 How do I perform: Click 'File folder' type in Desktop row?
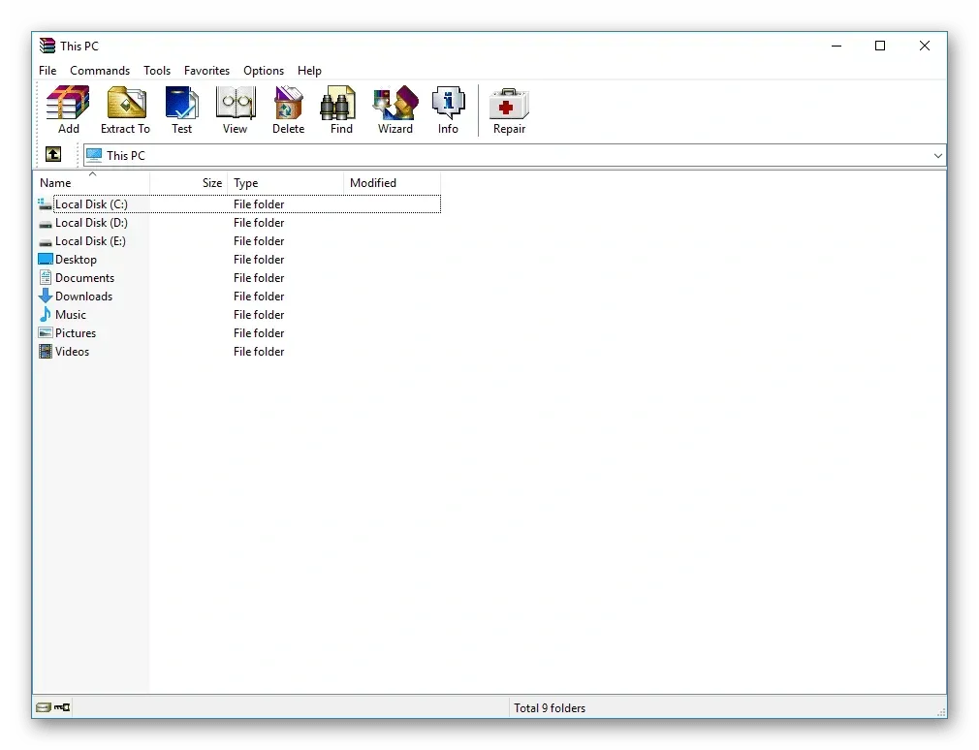tap(259, 260)
